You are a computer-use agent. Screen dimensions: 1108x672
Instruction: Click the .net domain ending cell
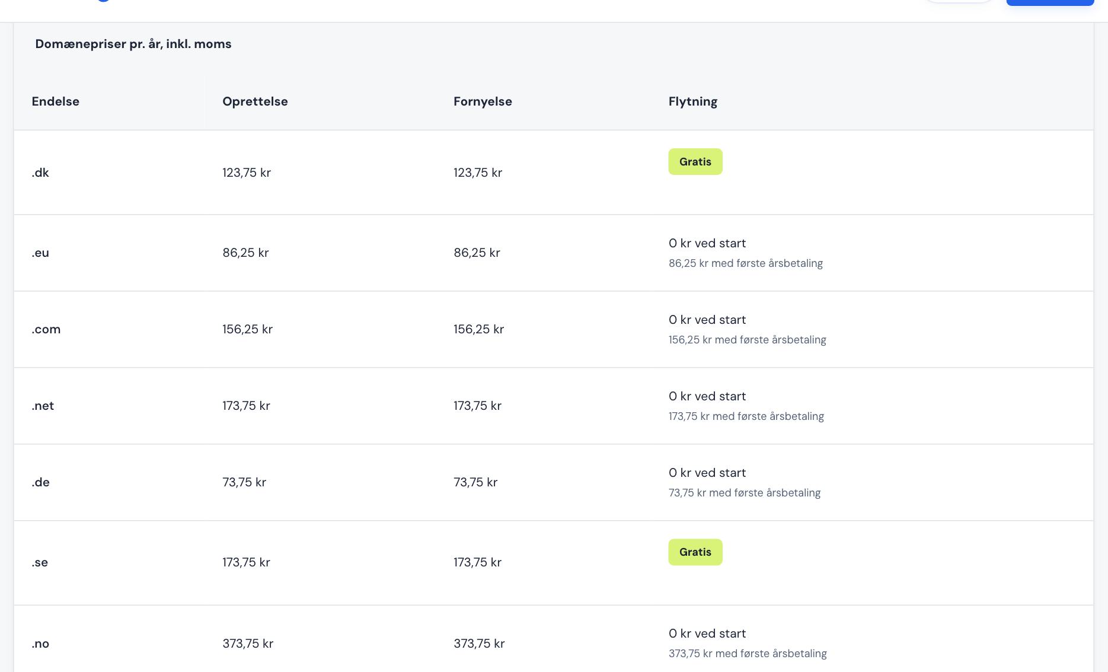(x=43, y=406)
